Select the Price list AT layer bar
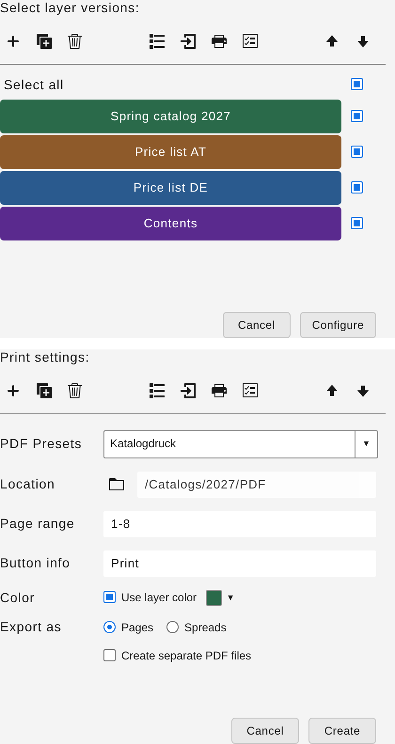 click(171, 152)
